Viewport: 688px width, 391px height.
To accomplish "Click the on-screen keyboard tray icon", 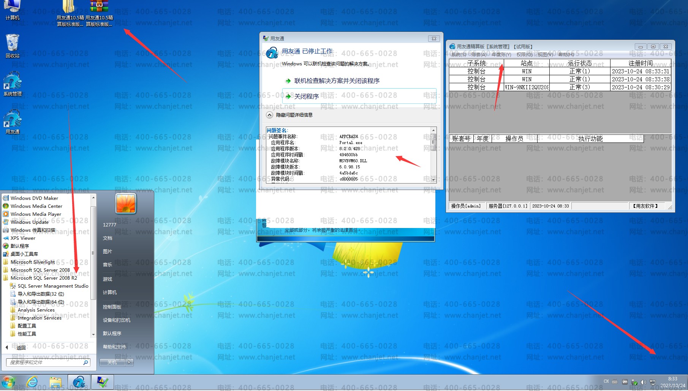I will 615,382.
